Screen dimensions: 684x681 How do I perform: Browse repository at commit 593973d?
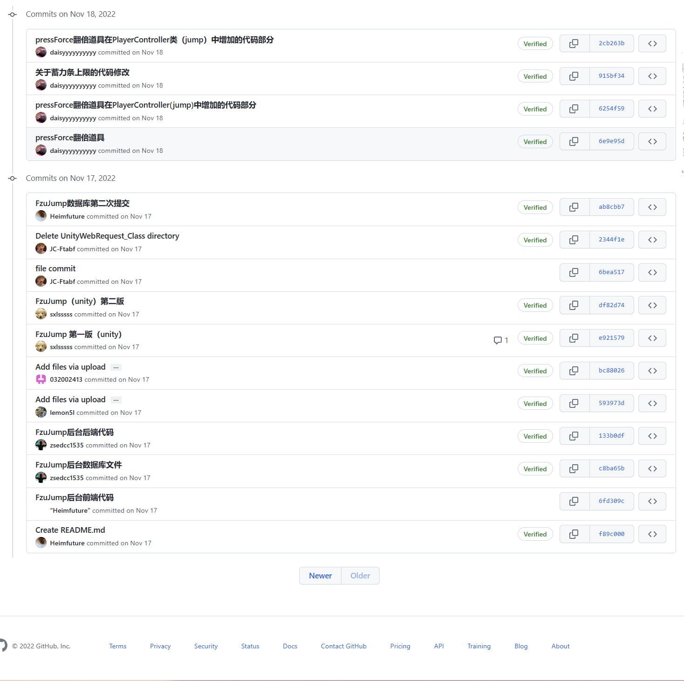[652, 403]
